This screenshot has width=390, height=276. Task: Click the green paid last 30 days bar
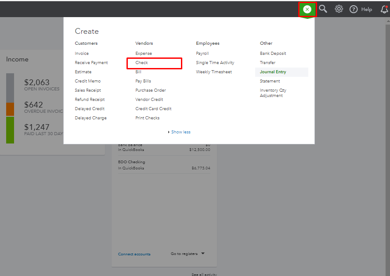click(x=10, y=130)
